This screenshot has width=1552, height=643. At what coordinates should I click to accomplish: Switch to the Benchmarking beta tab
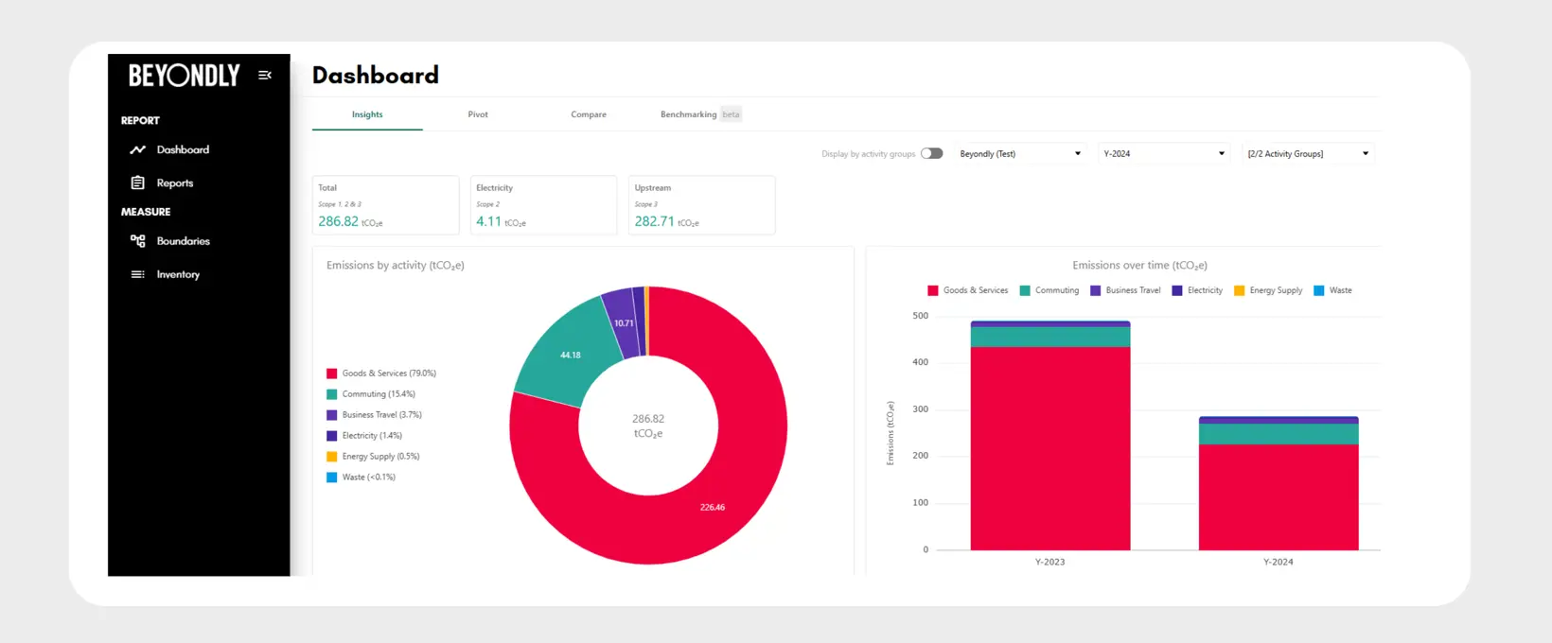click(x=700, y=114)
